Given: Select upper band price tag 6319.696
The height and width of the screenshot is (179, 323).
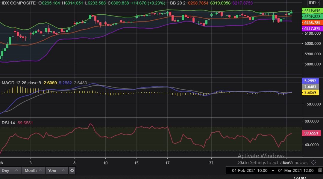Looking at the screenshot, I should click(x=312, y=11).
